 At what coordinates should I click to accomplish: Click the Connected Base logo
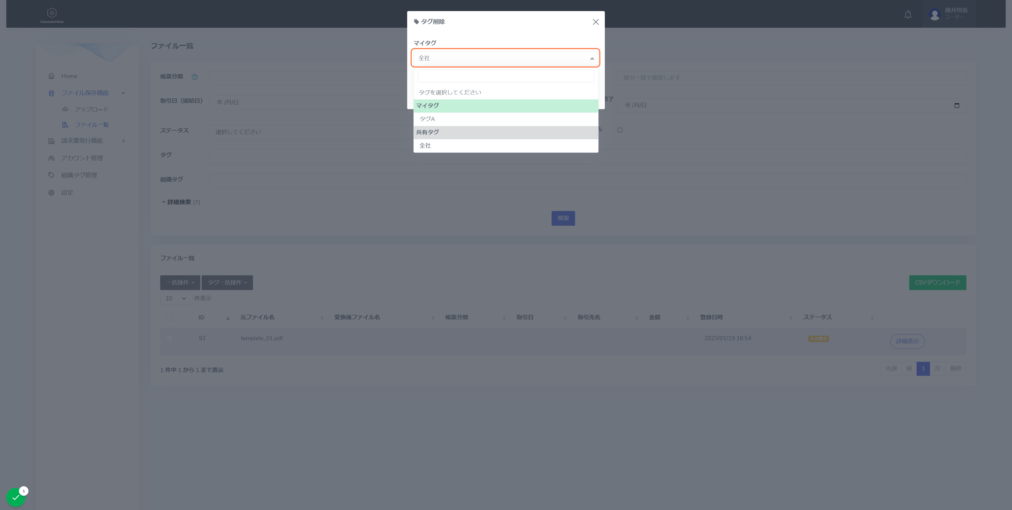[x=51, y=16]
